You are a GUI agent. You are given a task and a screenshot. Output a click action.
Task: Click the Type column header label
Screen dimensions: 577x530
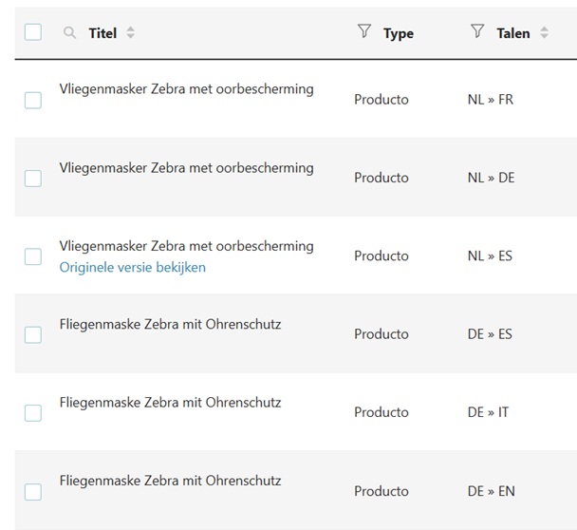point(399,34)
